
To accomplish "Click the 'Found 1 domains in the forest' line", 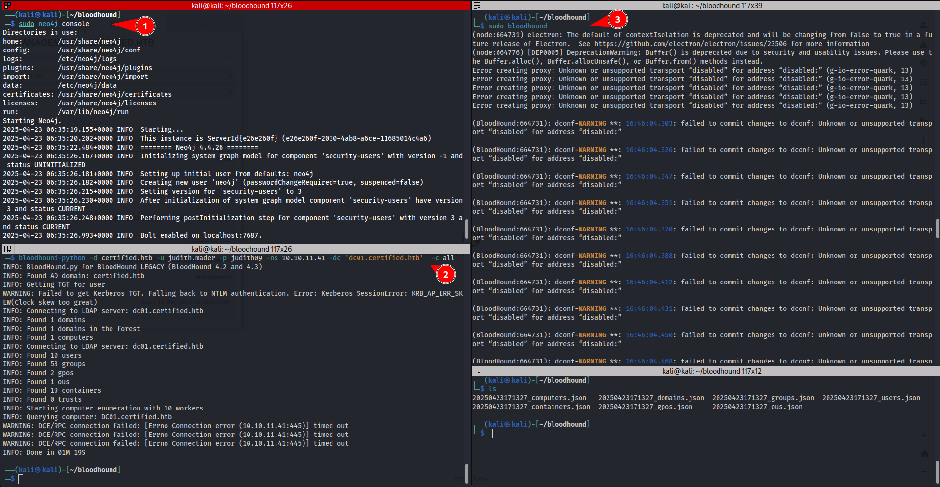I will pyautogui.click(x=72, y=329).
